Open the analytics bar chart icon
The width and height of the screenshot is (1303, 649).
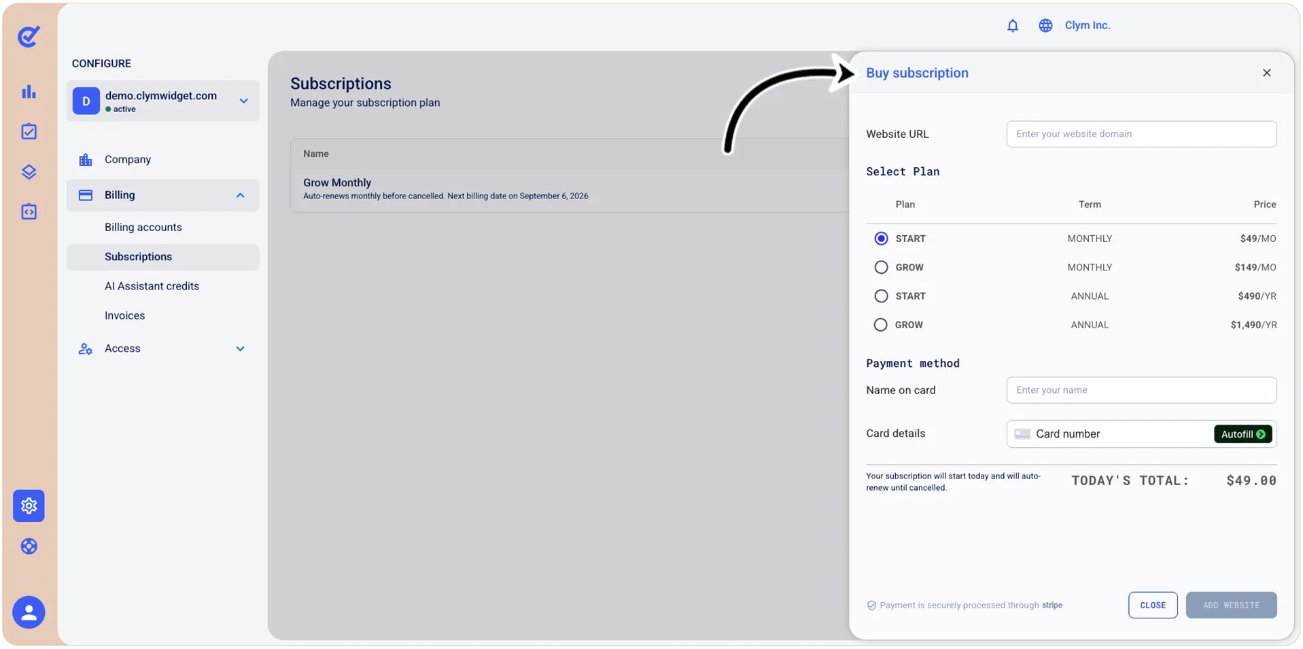pyautogui.click(x=29, y=92)
